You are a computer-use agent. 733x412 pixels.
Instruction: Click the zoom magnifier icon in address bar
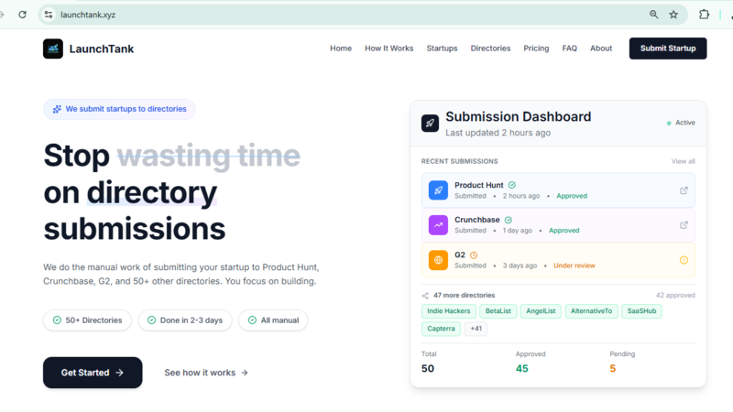pos(654,15)
